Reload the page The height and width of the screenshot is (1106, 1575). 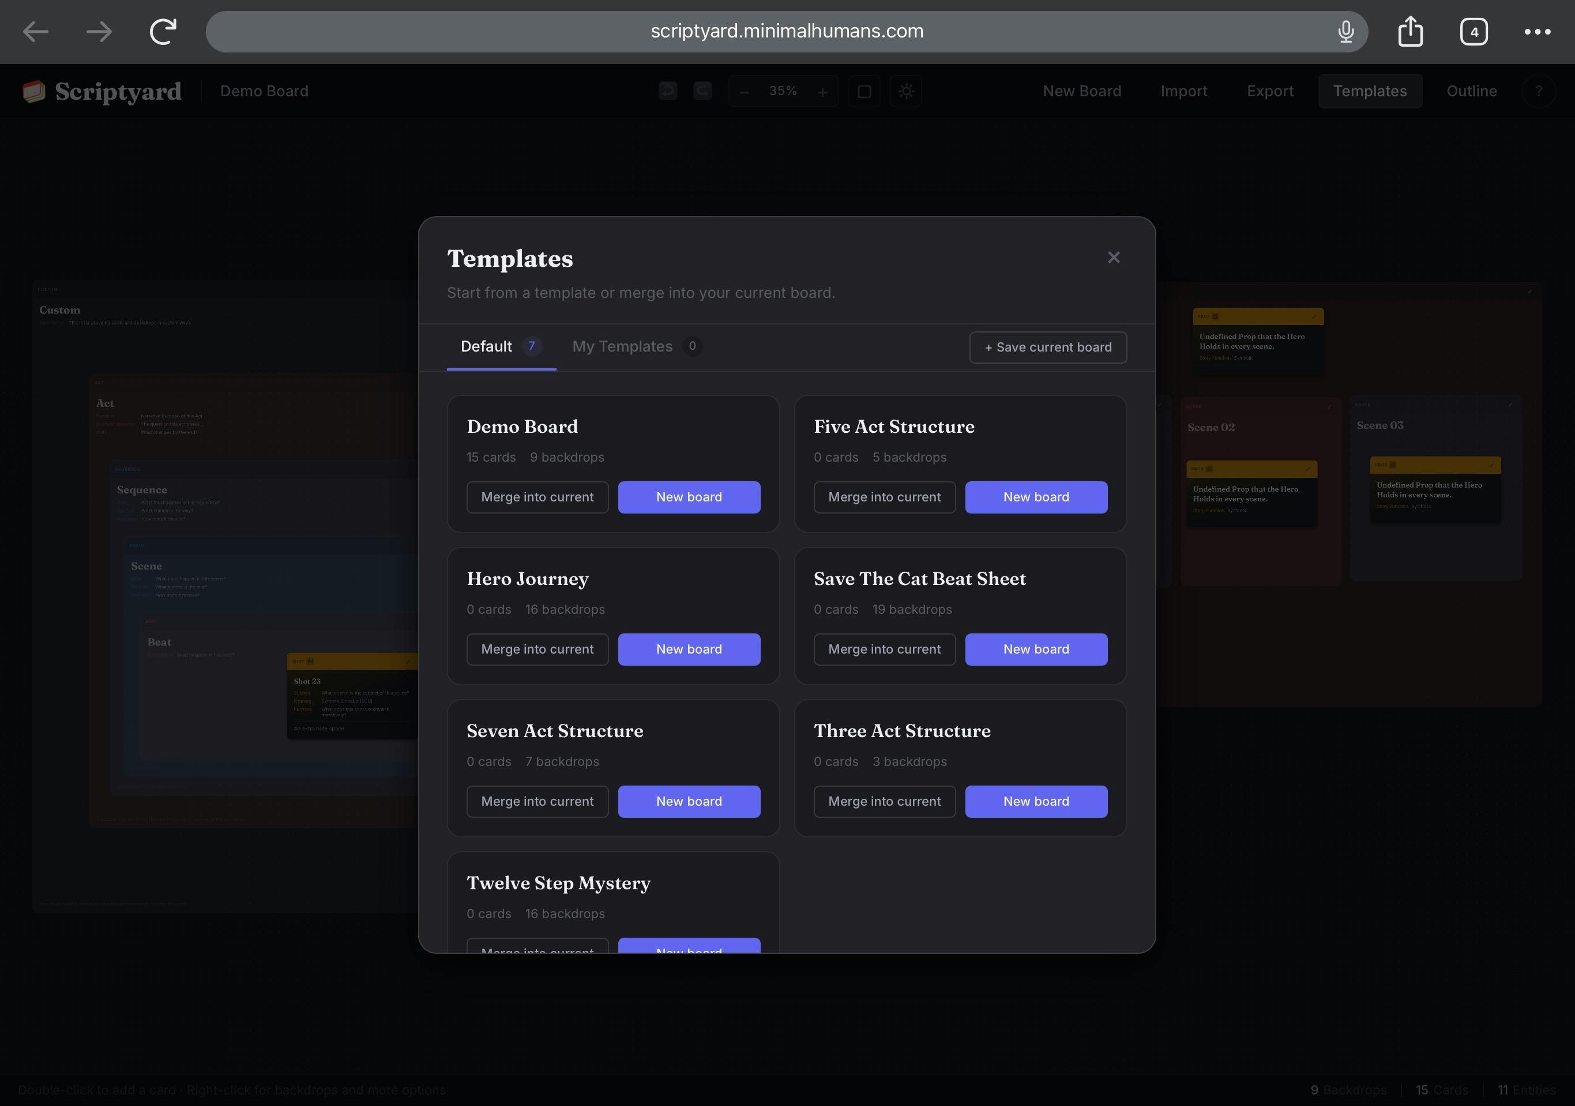point(163,32)
